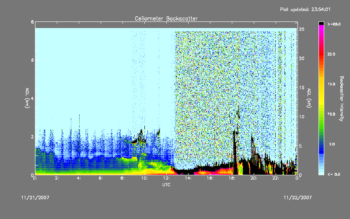Click the 25 kft tick label

pyautogui.click(x=301, y=29)
